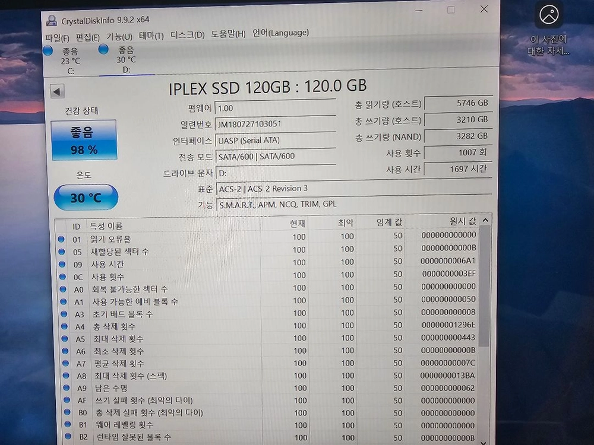
Task: Click status dot of B0 총 삭제 실패 row
Action: click(68, 412)
